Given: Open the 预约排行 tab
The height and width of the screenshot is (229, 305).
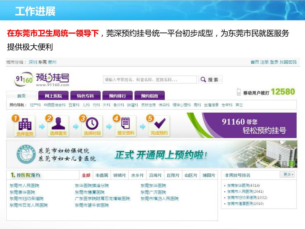Looking at the screenshot, I should pos(117,96).
